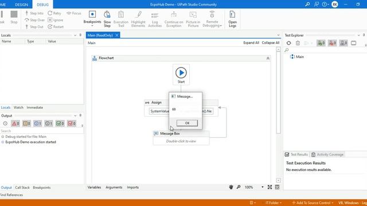The image size is (367, 206).
Task: Toggle Continue on Exception option
Action: (x=174, y=19)
